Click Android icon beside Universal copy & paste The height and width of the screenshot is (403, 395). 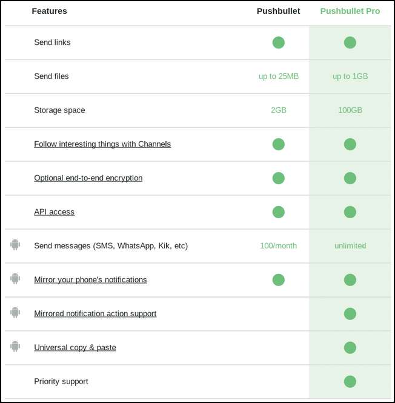tap(15, 347)
